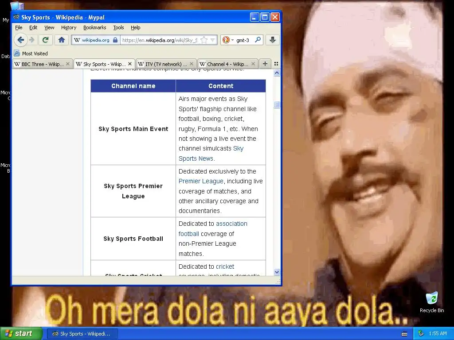Screen dimensions: 454x340
Task: Click the padlock security icon
Action: coord(115,40)
